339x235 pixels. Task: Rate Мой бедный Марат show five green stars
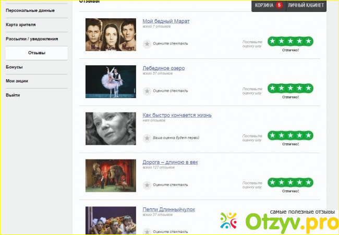pyautogui.click(x=308, y=41)
